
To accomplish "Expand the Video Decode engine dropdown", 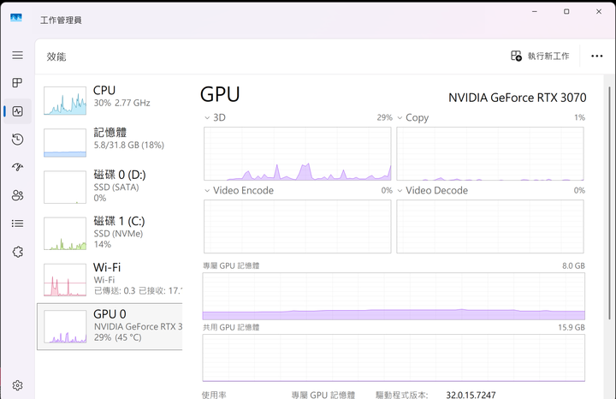I will tap(400, 191).
